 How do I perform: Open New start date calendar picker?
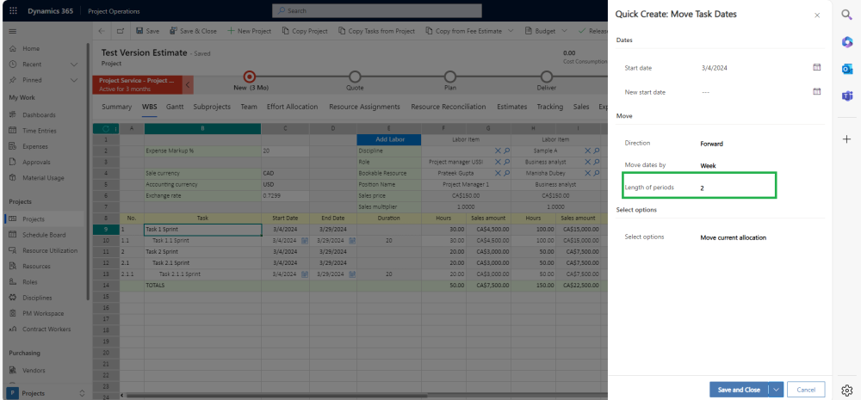816,92
